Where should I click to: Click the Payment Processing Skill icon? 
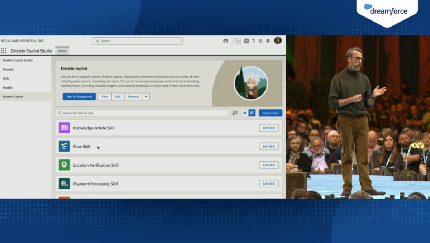(64, 184)
